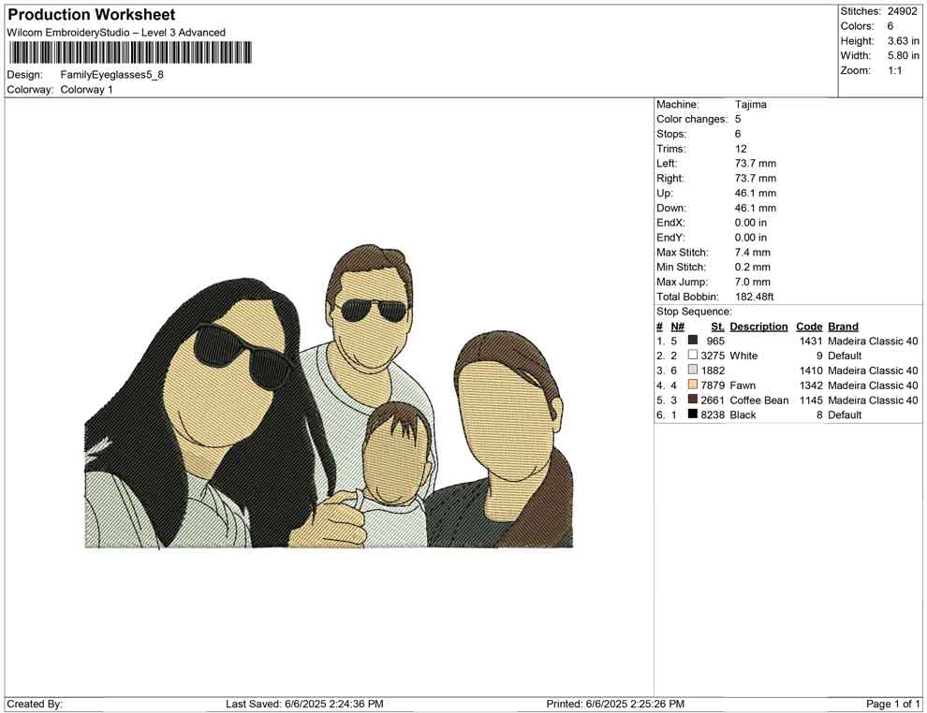Click the 'Brand' column header
This screenshot has height=713, width=927.
pos(843,327)
